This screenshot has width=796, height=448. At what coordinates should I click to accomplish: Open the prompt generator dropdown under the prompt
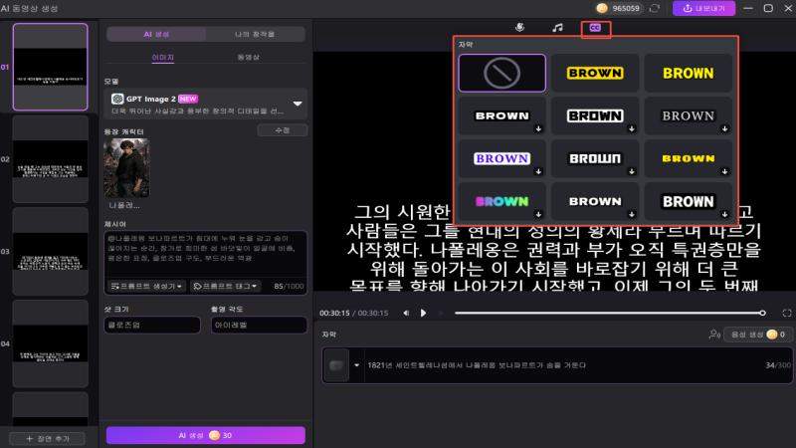146,286
